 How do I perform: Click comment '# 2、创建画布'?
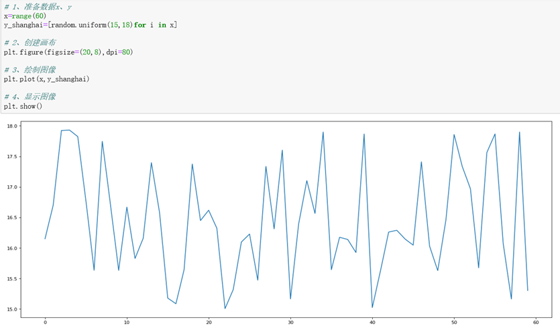click(x=30, y=42)
